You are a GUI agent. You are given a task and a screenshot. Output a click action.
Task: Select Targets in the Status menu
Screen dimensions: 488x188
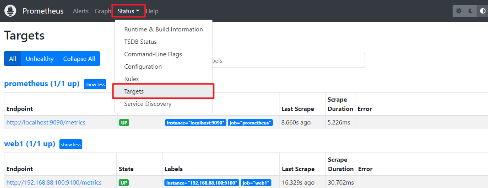pyautogui.click(x=163, y=91)
